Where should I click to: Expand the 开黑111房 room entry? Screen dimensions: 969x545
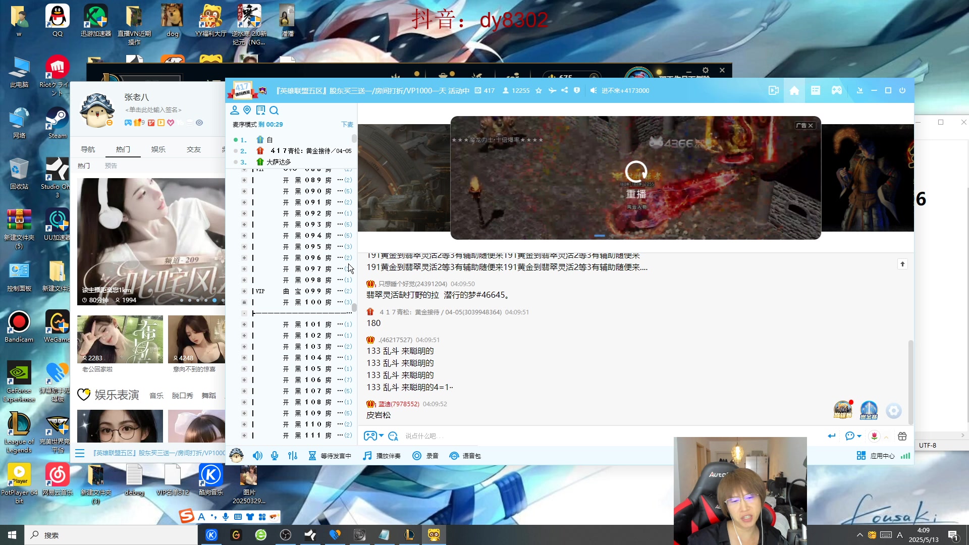coord(244,435)
